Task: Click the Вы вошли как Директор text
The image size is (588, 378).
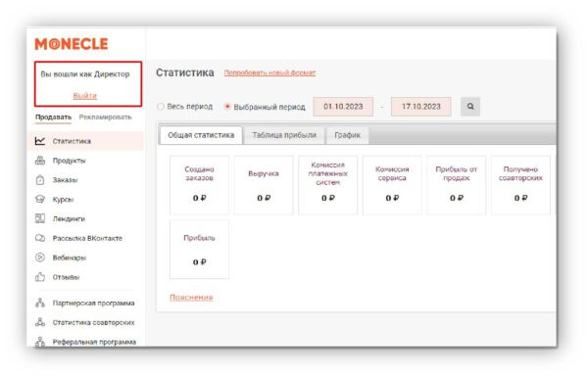Action: pyautogui.click(x=85, y=73)
